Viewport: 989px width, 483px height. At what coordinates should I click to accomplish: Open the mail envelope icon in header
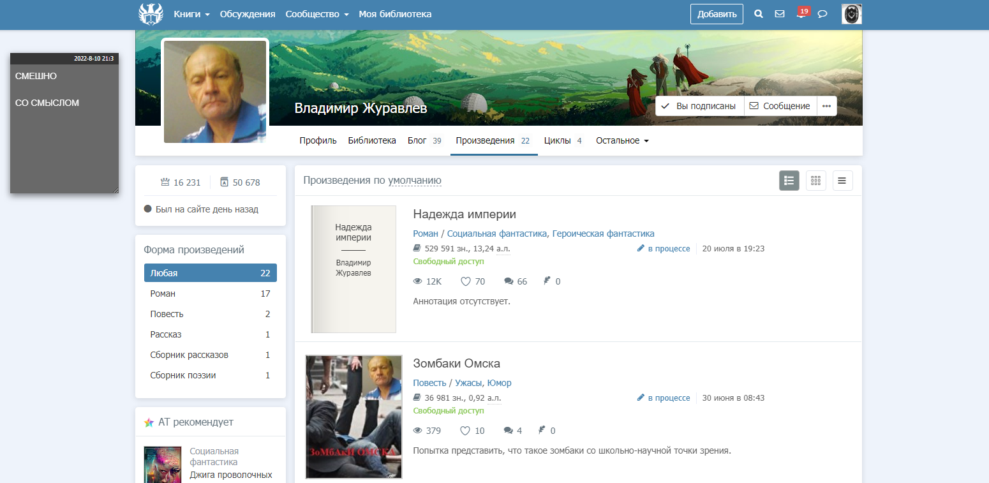pyautogui.click(x=779, y=14)
